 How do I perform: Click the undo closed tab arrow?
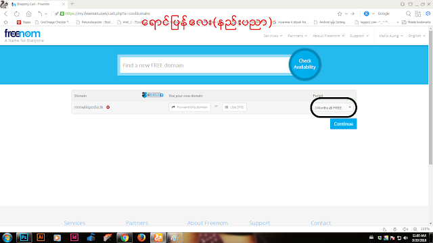[x=40, y=13]
